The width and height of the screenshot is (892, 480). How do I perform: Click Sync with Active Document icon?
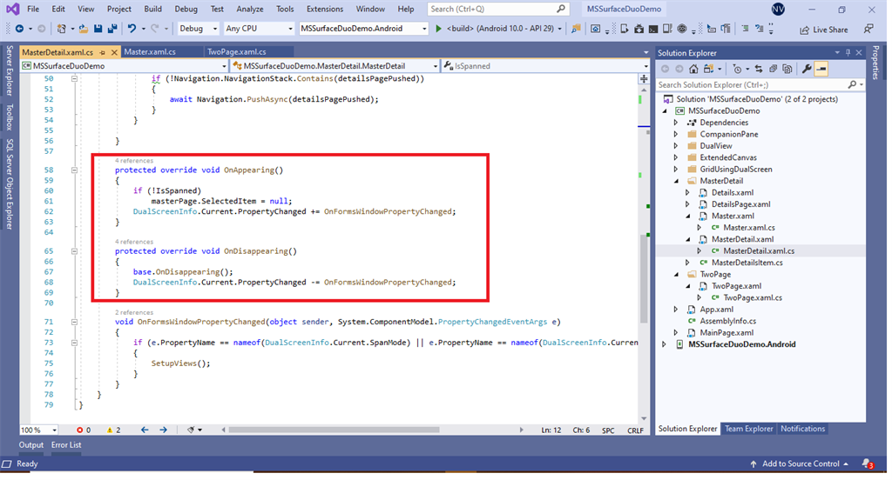[759, 69]
